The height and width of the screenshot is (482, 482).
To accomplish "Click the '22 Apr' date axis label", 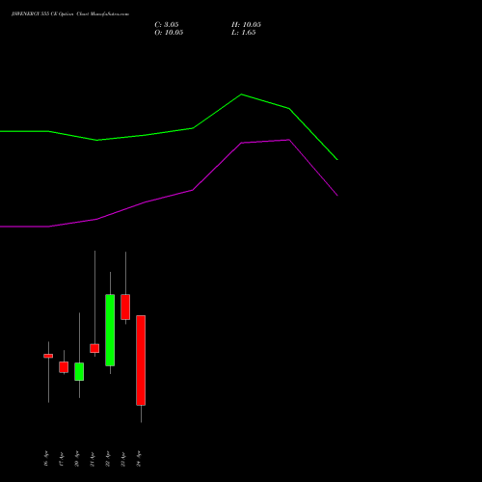I will pos(108,459).
